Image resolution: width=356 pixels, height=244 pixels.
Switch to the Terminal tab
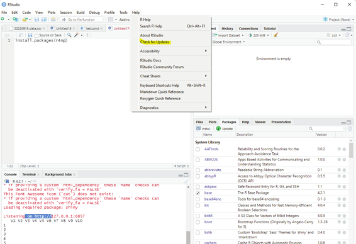29,174
